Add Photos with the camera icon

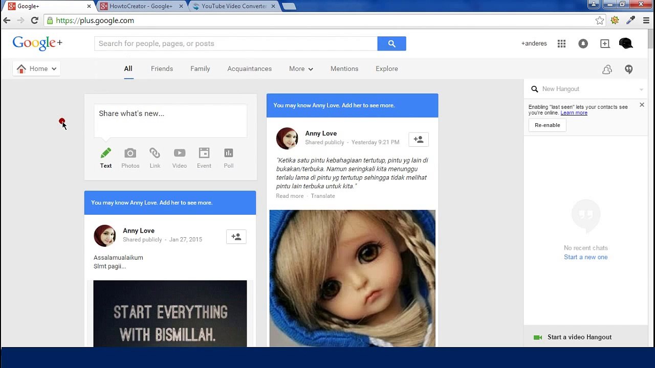130,153
